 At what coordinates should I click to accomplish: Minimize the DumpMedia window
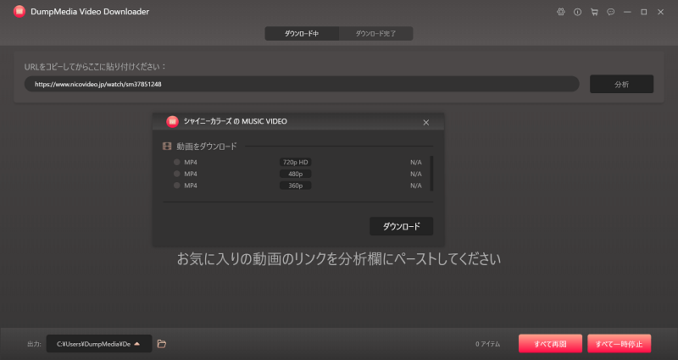(627, 12)
